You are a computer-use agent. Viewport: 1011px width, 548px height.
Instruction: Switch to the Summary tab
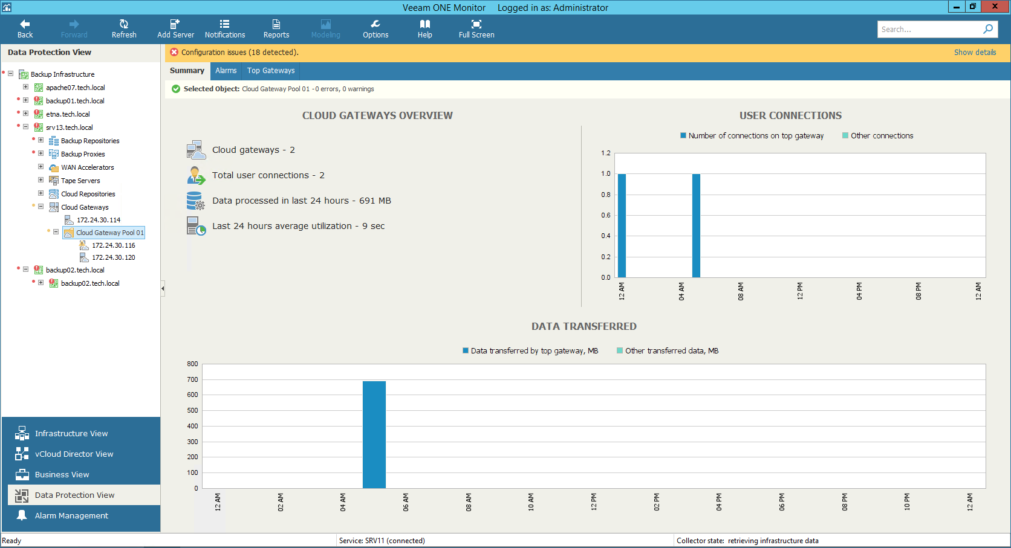click(x=187, y=71)
